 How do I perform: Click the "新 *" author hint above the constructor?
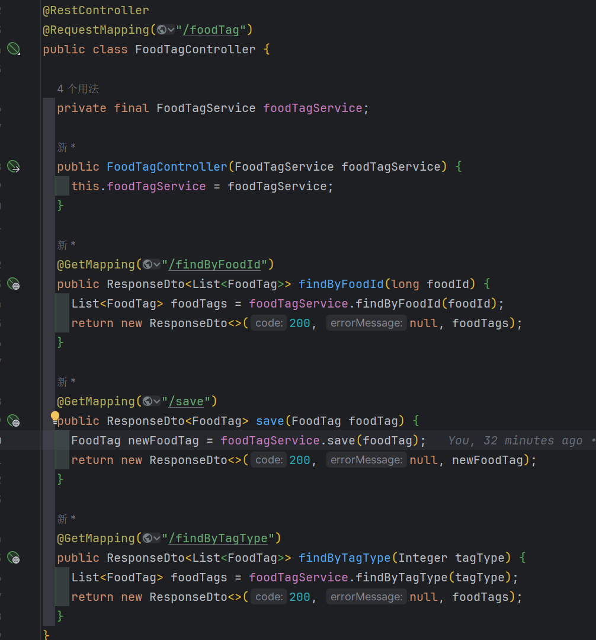click(x=66, y=147)
